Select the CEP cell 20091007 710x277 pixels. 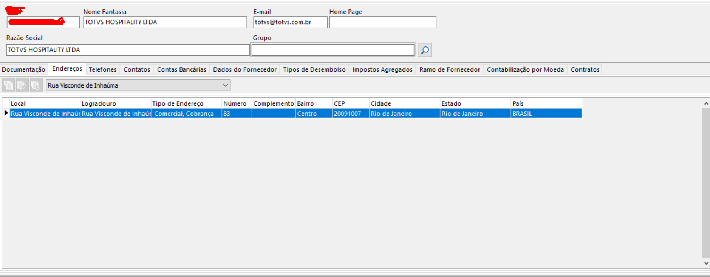(351, 114)
